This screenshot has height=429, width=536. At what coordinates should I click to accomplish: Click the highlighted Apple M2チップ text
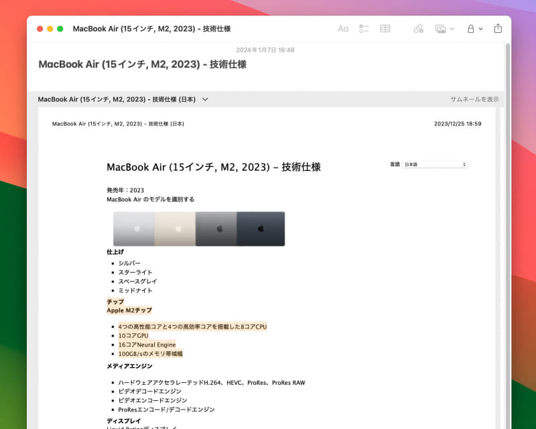(131, 310)
